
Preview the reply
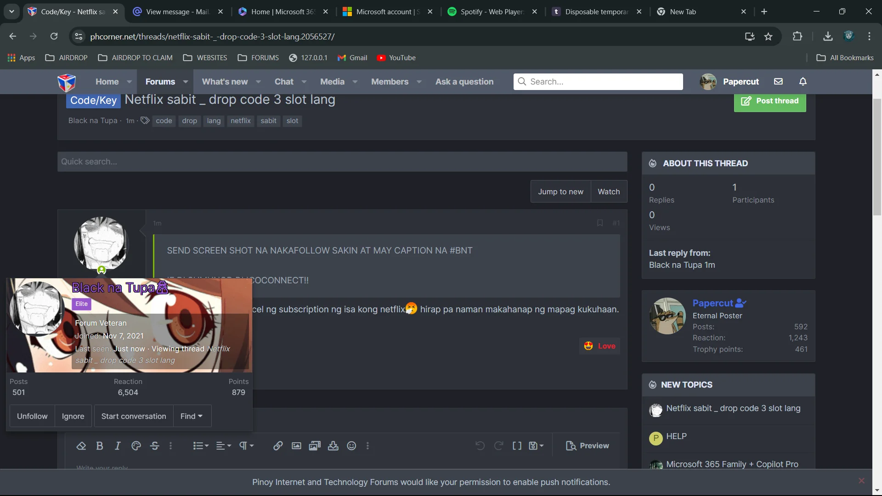pyautogui.click(x=588, y=446)
